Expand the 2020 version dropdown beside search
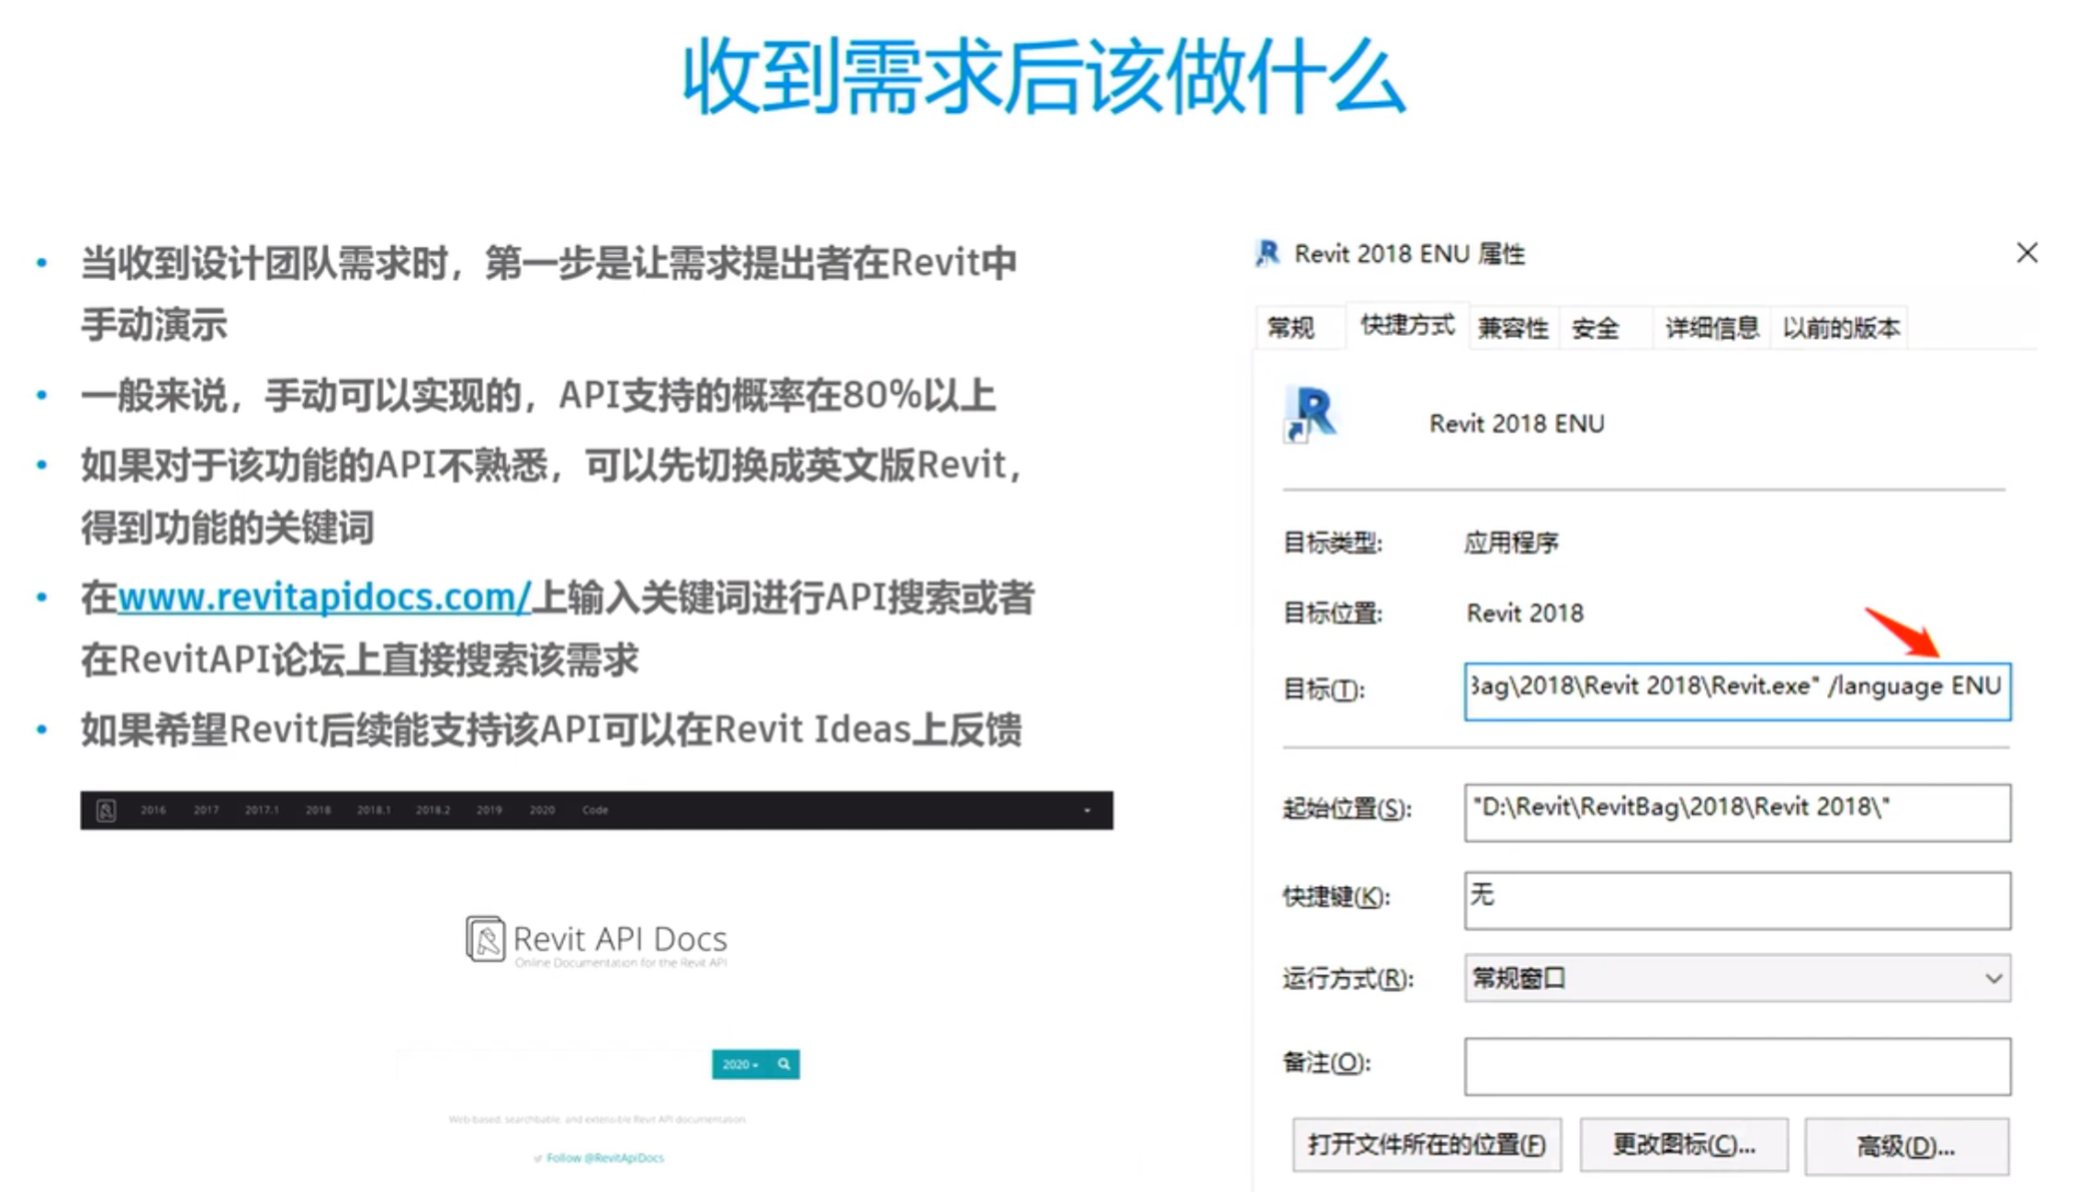Viewport: 2076px width, 1202px height. tap(739, 1064)
